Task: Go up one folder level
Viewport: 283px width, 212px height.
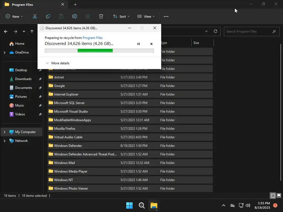Action: click(x=32, y=31)
